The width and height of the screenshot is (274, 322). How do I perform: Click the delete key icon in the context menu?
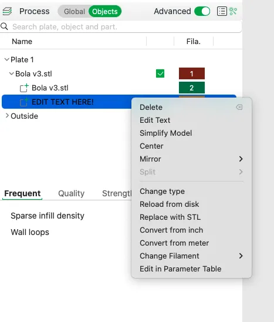[239, 107]
